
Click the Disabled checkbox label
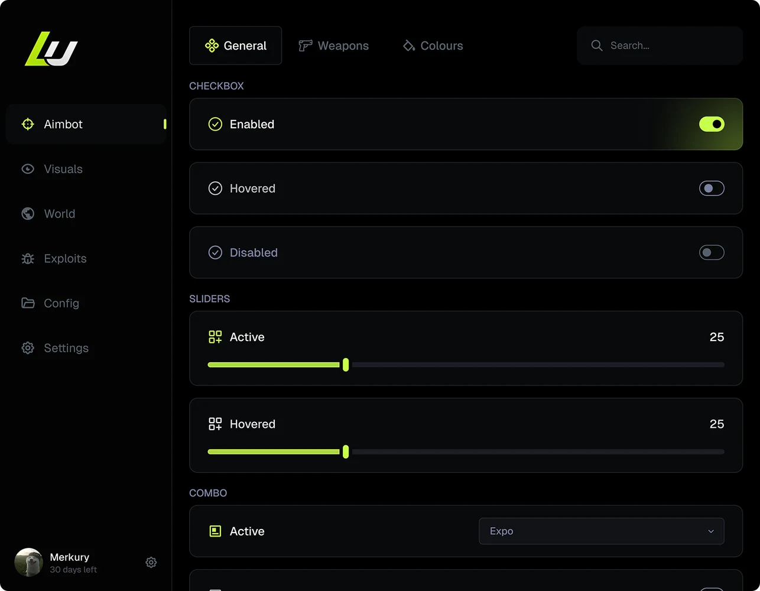point(254,252)
